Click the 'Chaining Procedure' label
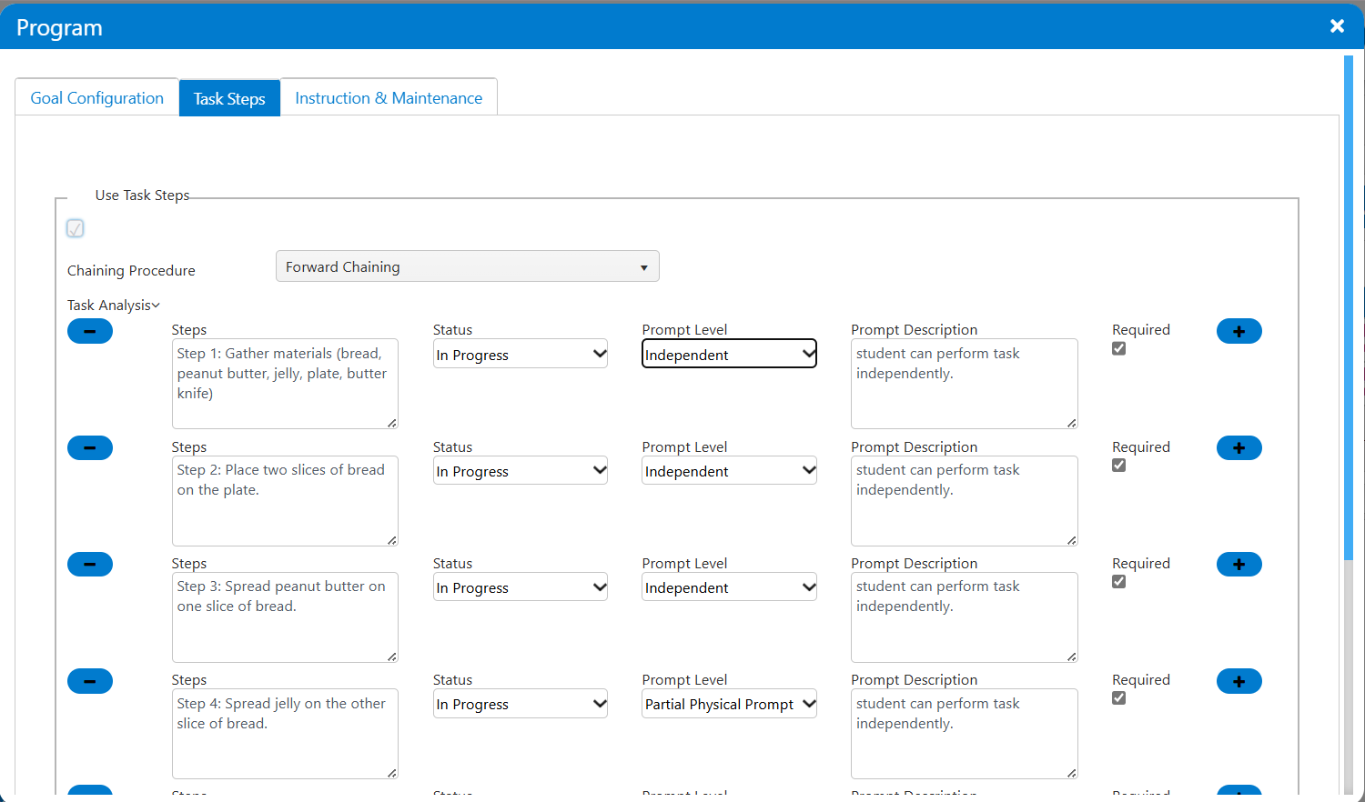Viewport: 1365px width, 802px height. point(131,271)
